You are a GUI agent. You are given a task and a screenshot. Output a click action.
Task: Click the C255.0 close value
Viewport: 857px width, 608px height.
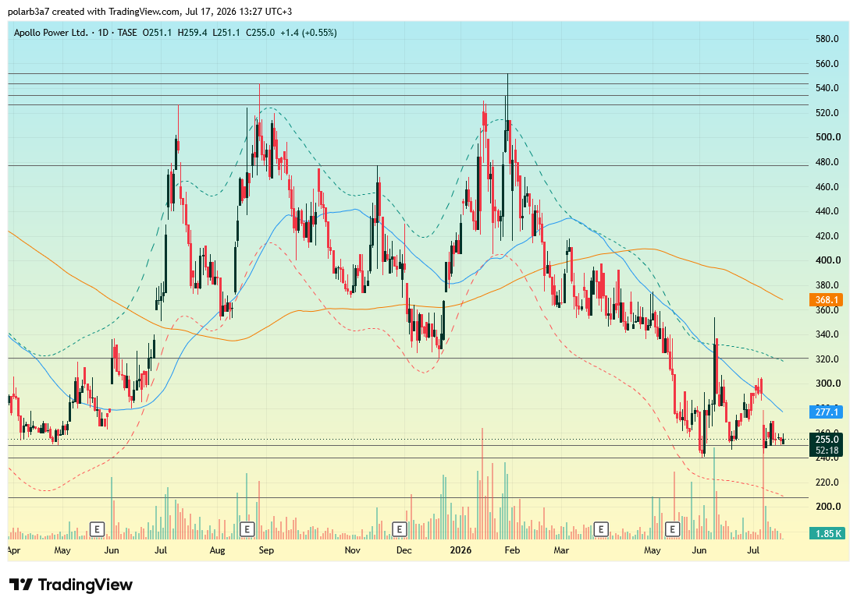(x=260, y=33)
